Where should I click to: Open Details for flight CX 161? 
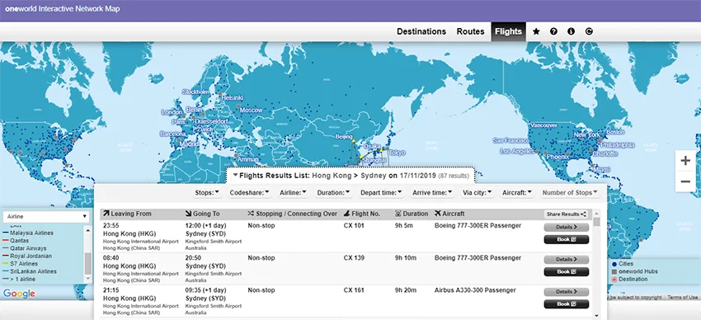coord(566,291)
